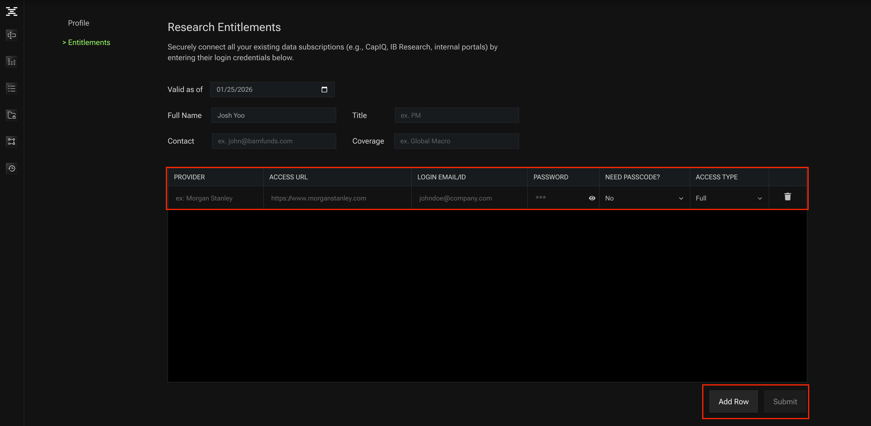Select the Entitlements section in navigation
This screenshot has width=871, height=426.
pos(89,42)
